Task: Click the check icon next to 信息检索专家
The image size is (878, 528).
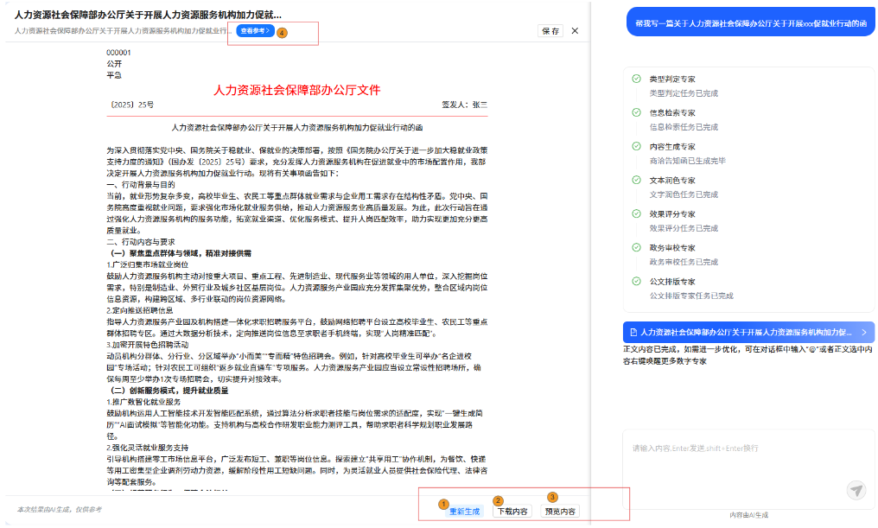Action: pyautogui.click(x=637, y=112)
